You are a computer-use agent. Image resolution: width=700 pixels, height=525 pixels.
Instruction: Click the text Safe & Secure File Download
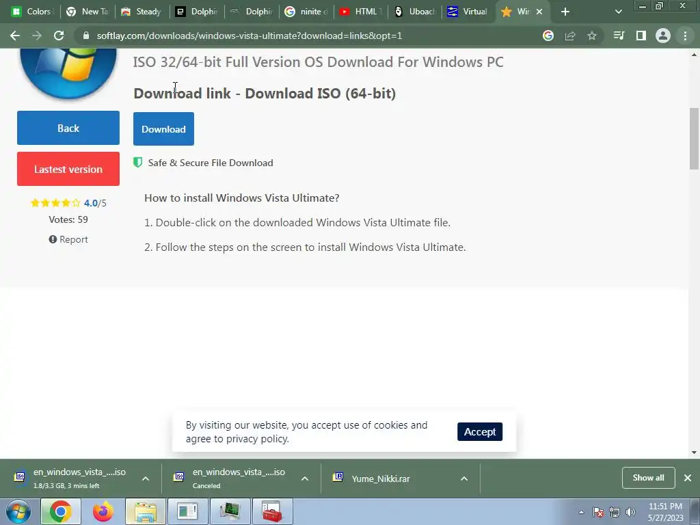coord(211,163)
